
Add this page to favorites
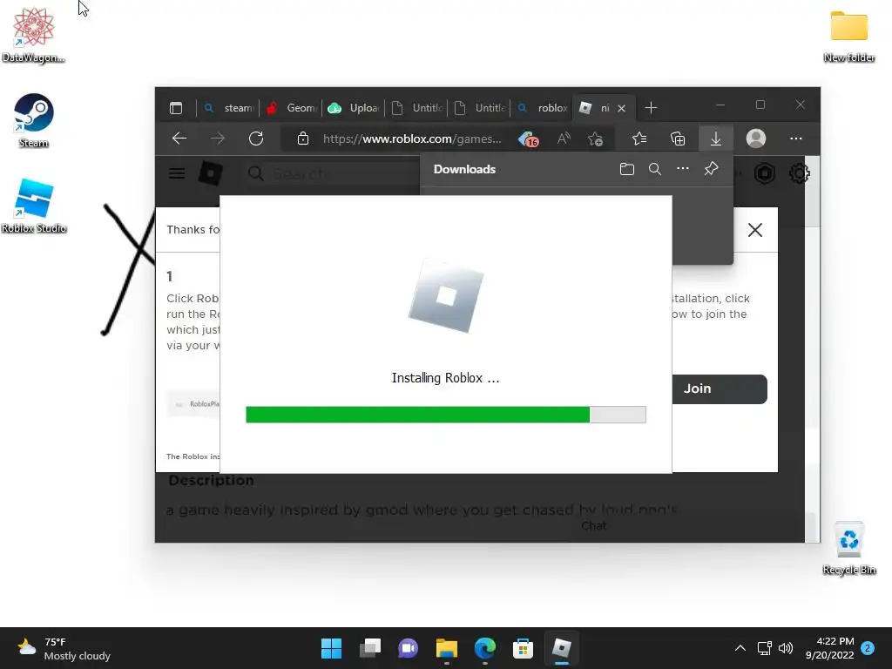point(596,139)
